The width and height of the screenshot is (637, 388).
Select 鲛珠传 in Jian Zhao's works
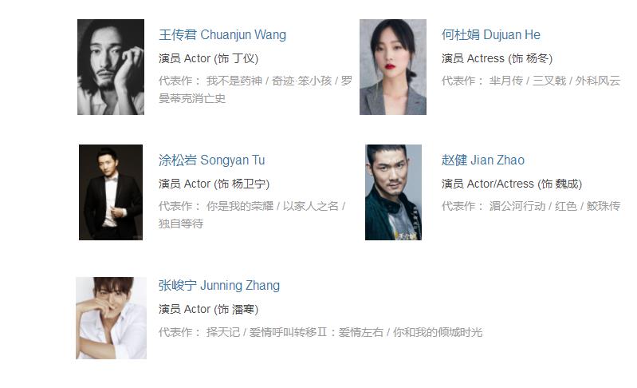pos(604,206)
